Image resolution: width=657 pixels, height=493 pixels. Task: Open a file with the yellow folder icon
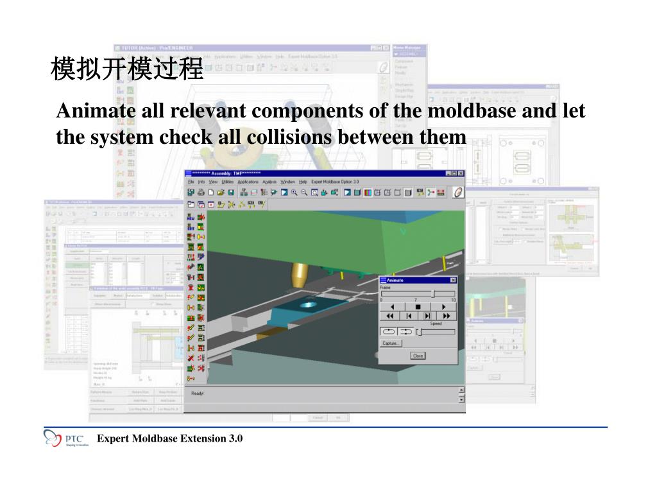click(221, 193)
